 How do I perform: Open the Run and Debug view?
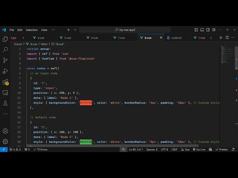click(x=5, y=71)
